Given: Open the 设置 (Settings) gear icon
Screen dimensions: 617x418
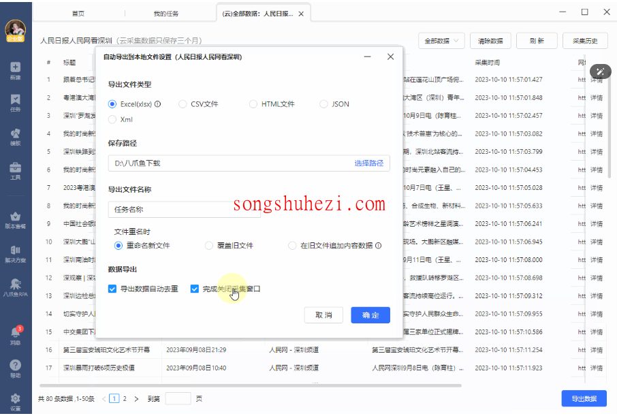Looking at the screenshot, I should tap(16, 402).
